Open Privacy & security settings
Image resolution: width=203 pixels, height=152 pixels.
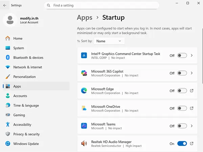pos(36,134)
